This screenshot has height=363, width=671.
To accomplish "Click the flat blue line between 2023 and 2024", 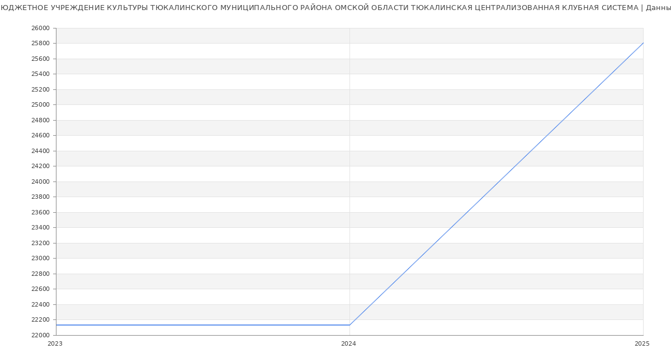I will coord(201,325).
